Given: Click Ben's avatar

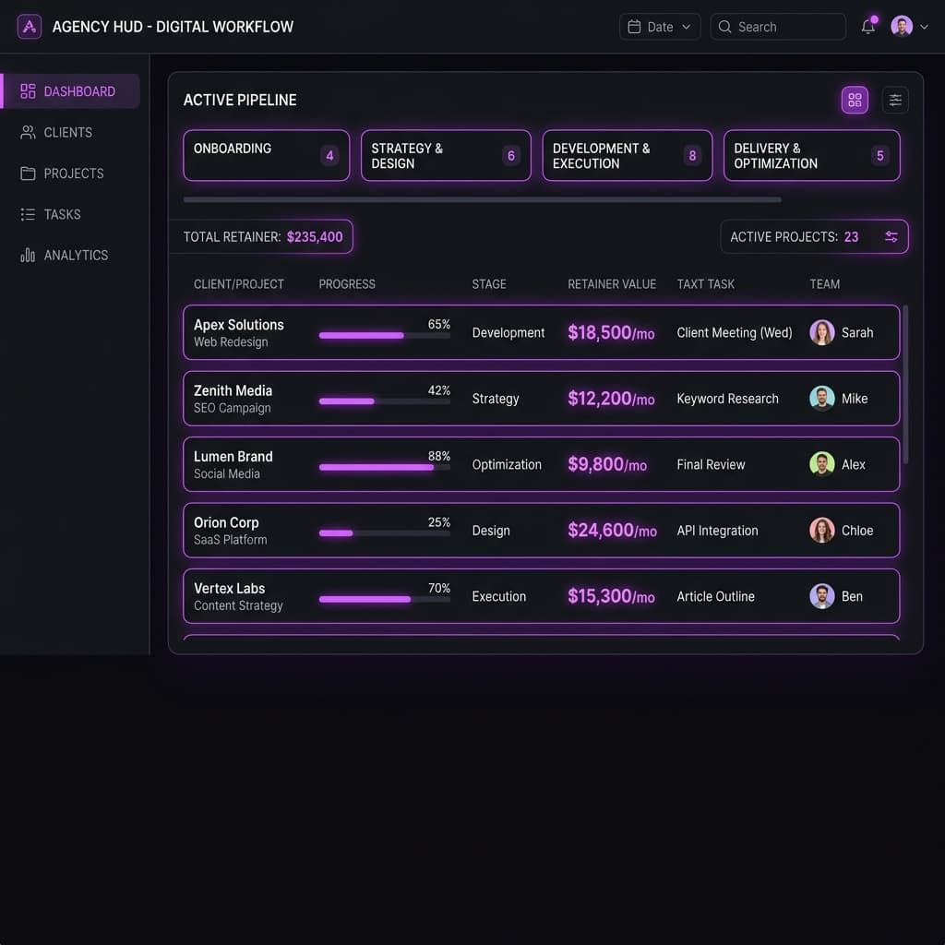Looking at the screenshot, I should [x=822, y=596].
